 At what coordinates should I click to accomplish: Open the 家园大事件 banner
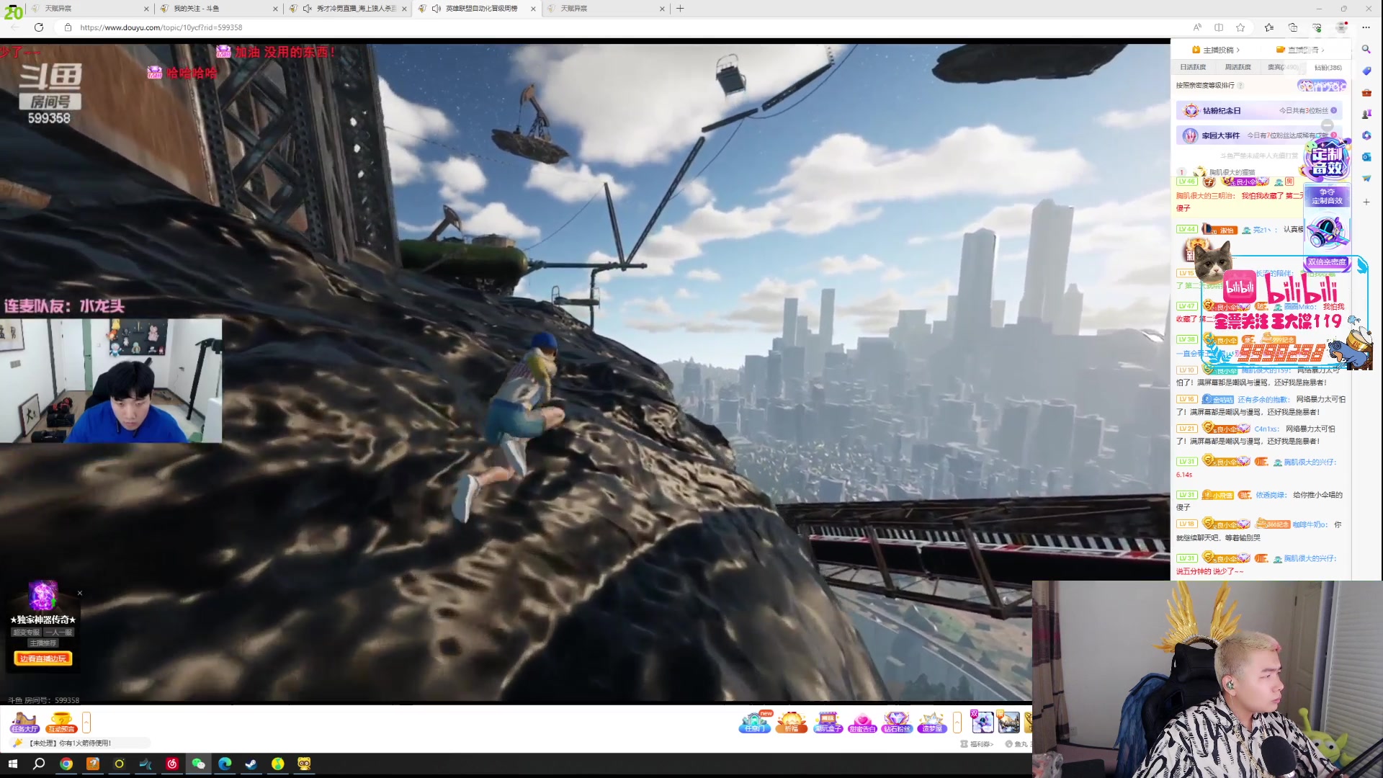point(1259,135)
